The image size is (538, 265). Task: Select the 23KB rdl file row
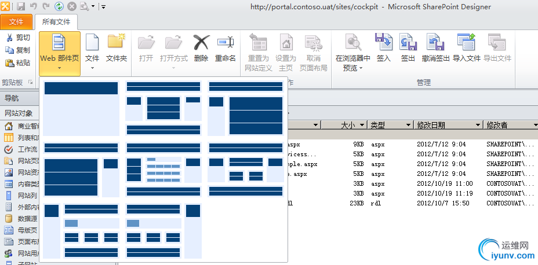[413, 203]
